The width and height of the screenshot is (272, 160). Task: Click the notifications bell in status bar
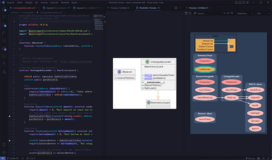pyautogui.click(x=268, y=158)
